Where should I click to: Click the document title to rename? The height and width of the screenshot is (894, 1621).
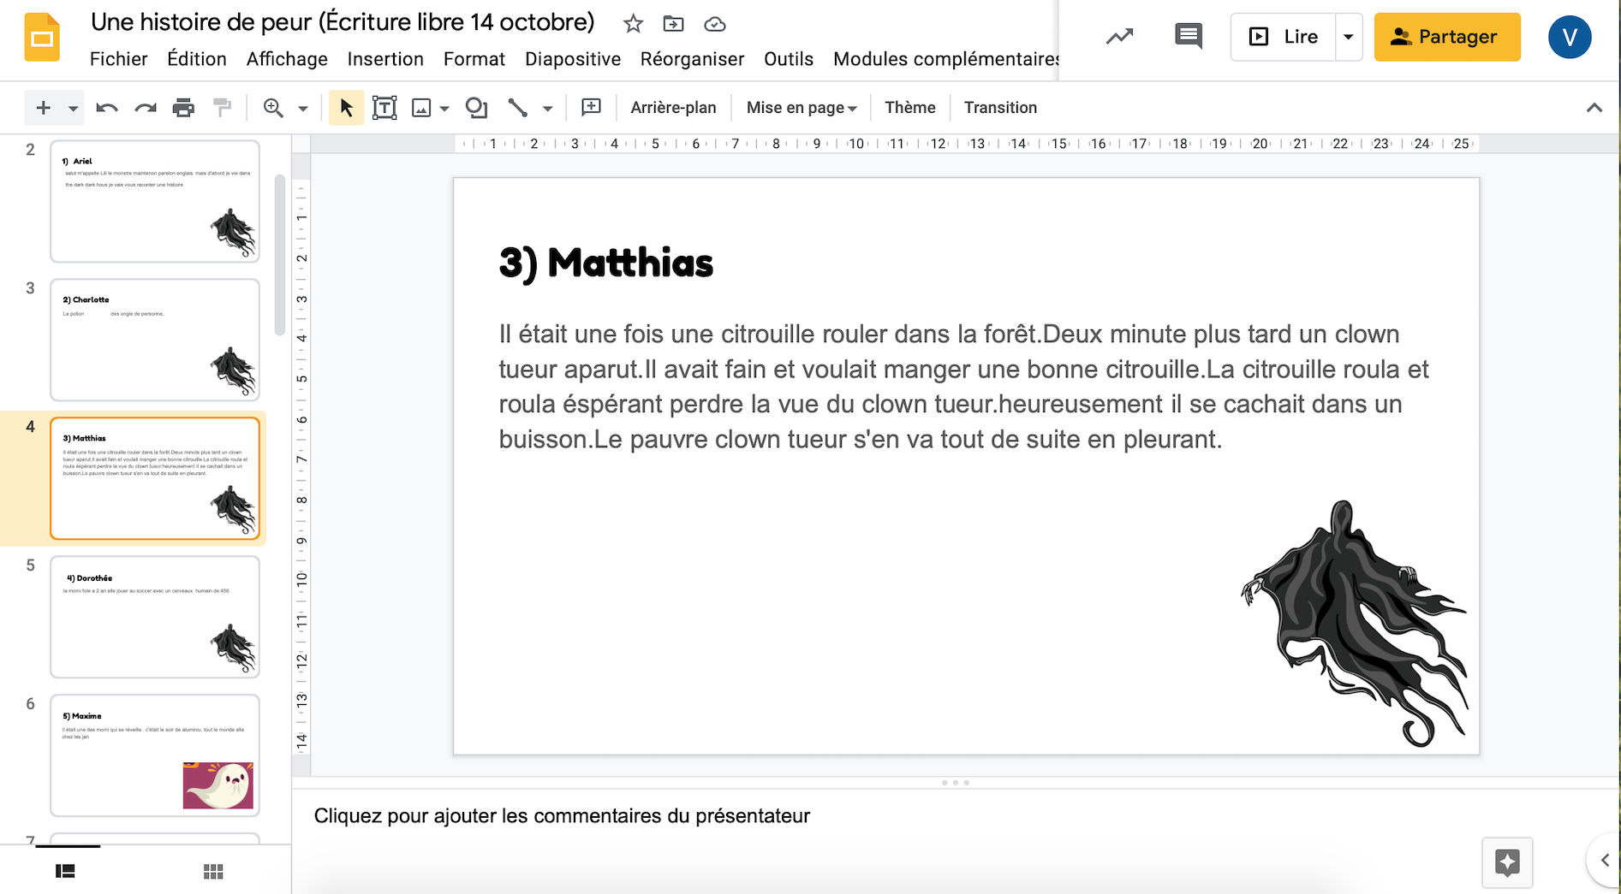pyautogui.click(x=343, y=22)
